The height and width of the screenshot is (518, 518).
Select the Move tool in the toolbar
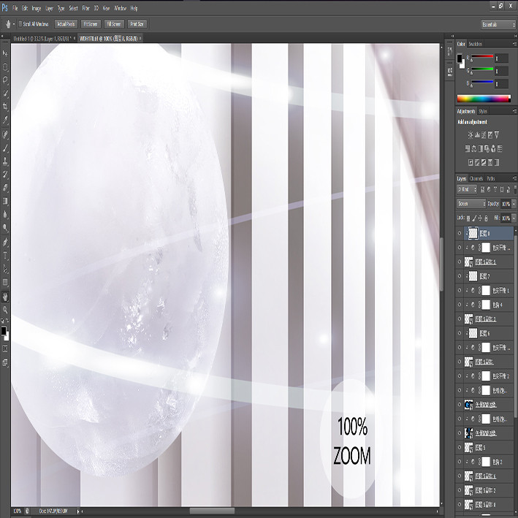pos(5,53)
